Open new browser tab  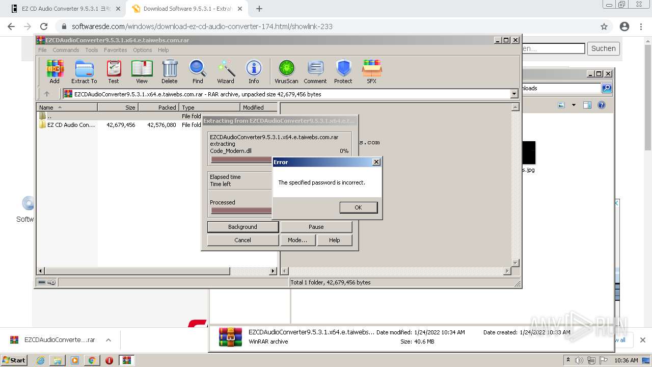[259, 9]
